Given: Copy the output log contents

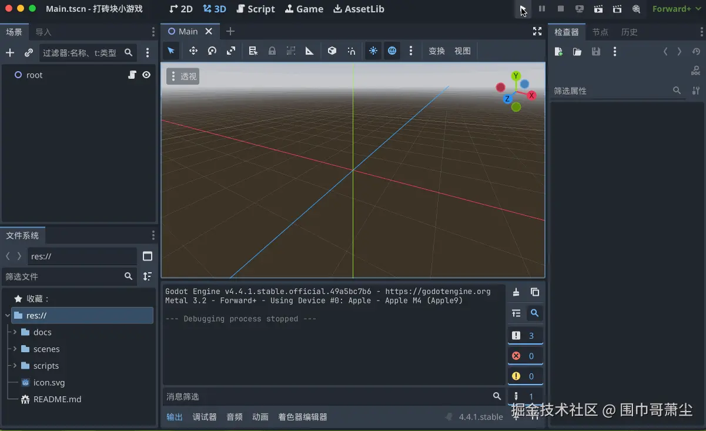Looking at the screenshot, I should (x=535, y=292).
